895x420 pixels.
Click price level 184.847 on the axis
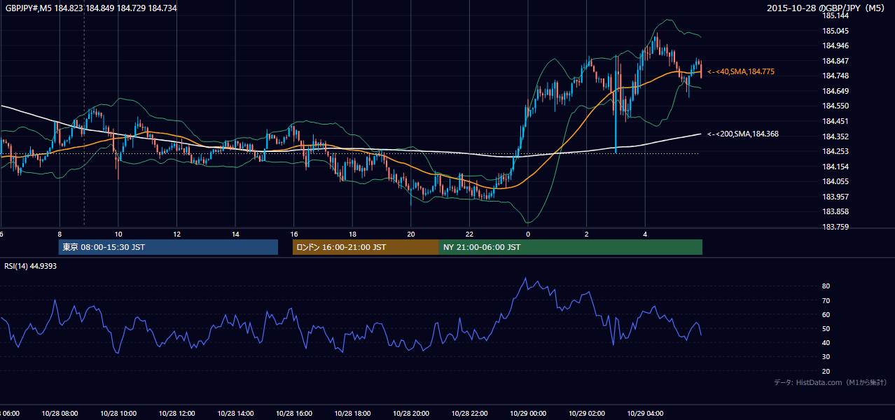coord(835,61)
